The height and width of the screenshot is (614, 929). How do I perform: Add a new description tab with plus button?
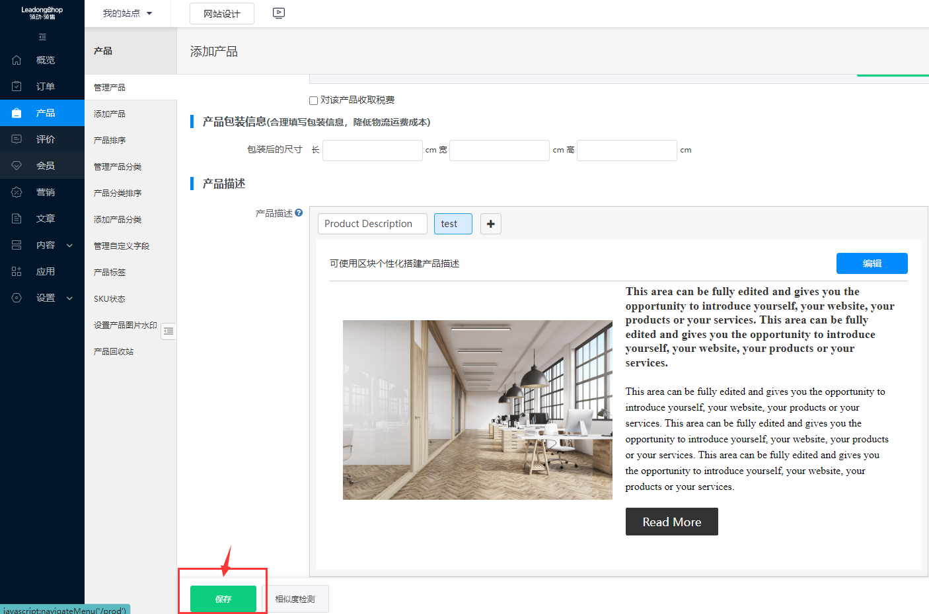(490, 224)
